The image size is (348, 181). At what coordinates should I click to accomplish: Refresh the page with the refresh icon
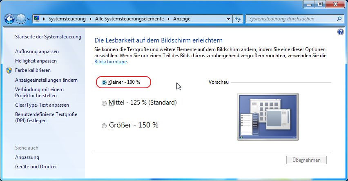pos(238,19)
